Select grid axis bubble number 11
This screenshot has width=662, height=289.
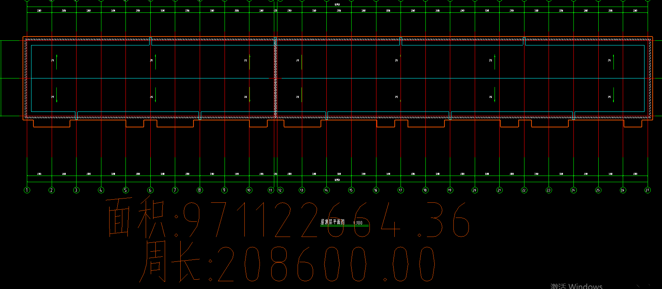271,190
